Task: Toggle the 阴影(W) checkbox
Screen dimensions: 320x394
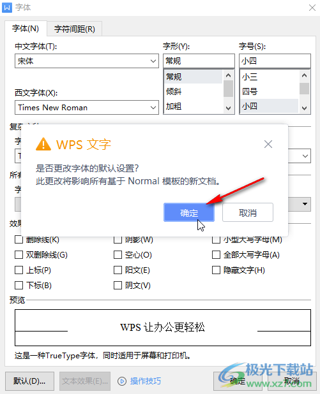Action: (118, 240)
